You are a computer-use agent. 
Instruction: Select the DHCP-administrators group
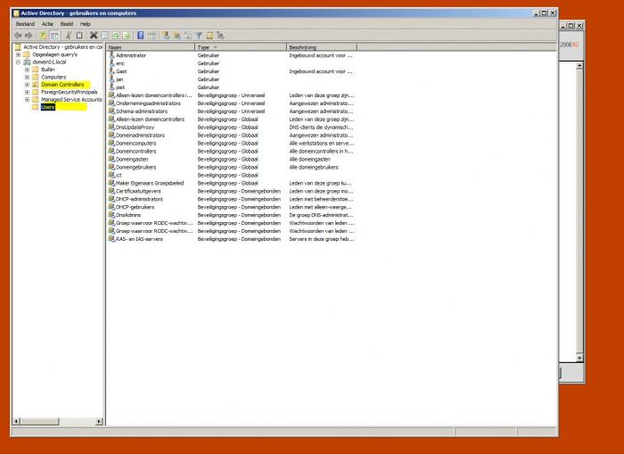231,199
